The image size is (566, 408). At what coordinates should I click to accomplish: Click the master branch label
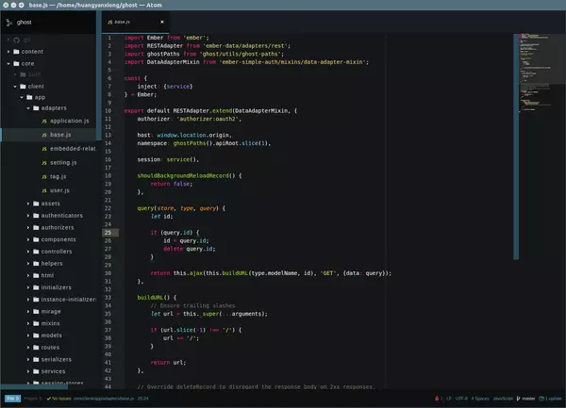[528, 399]
